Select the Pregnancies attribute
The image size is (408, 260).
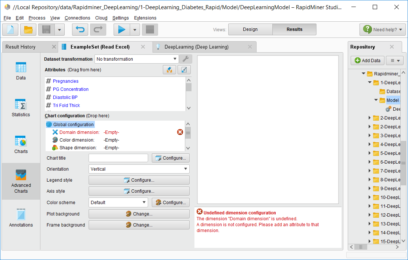click(x=65, y=81)
